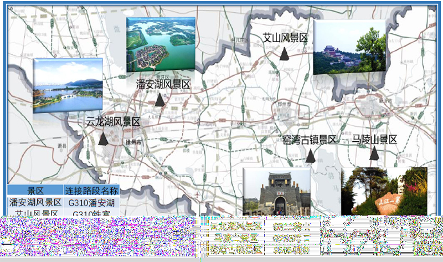Open the 窑湾古镇 gate tower photo
The width and height of the screenshot is (443, 262).
276,192
